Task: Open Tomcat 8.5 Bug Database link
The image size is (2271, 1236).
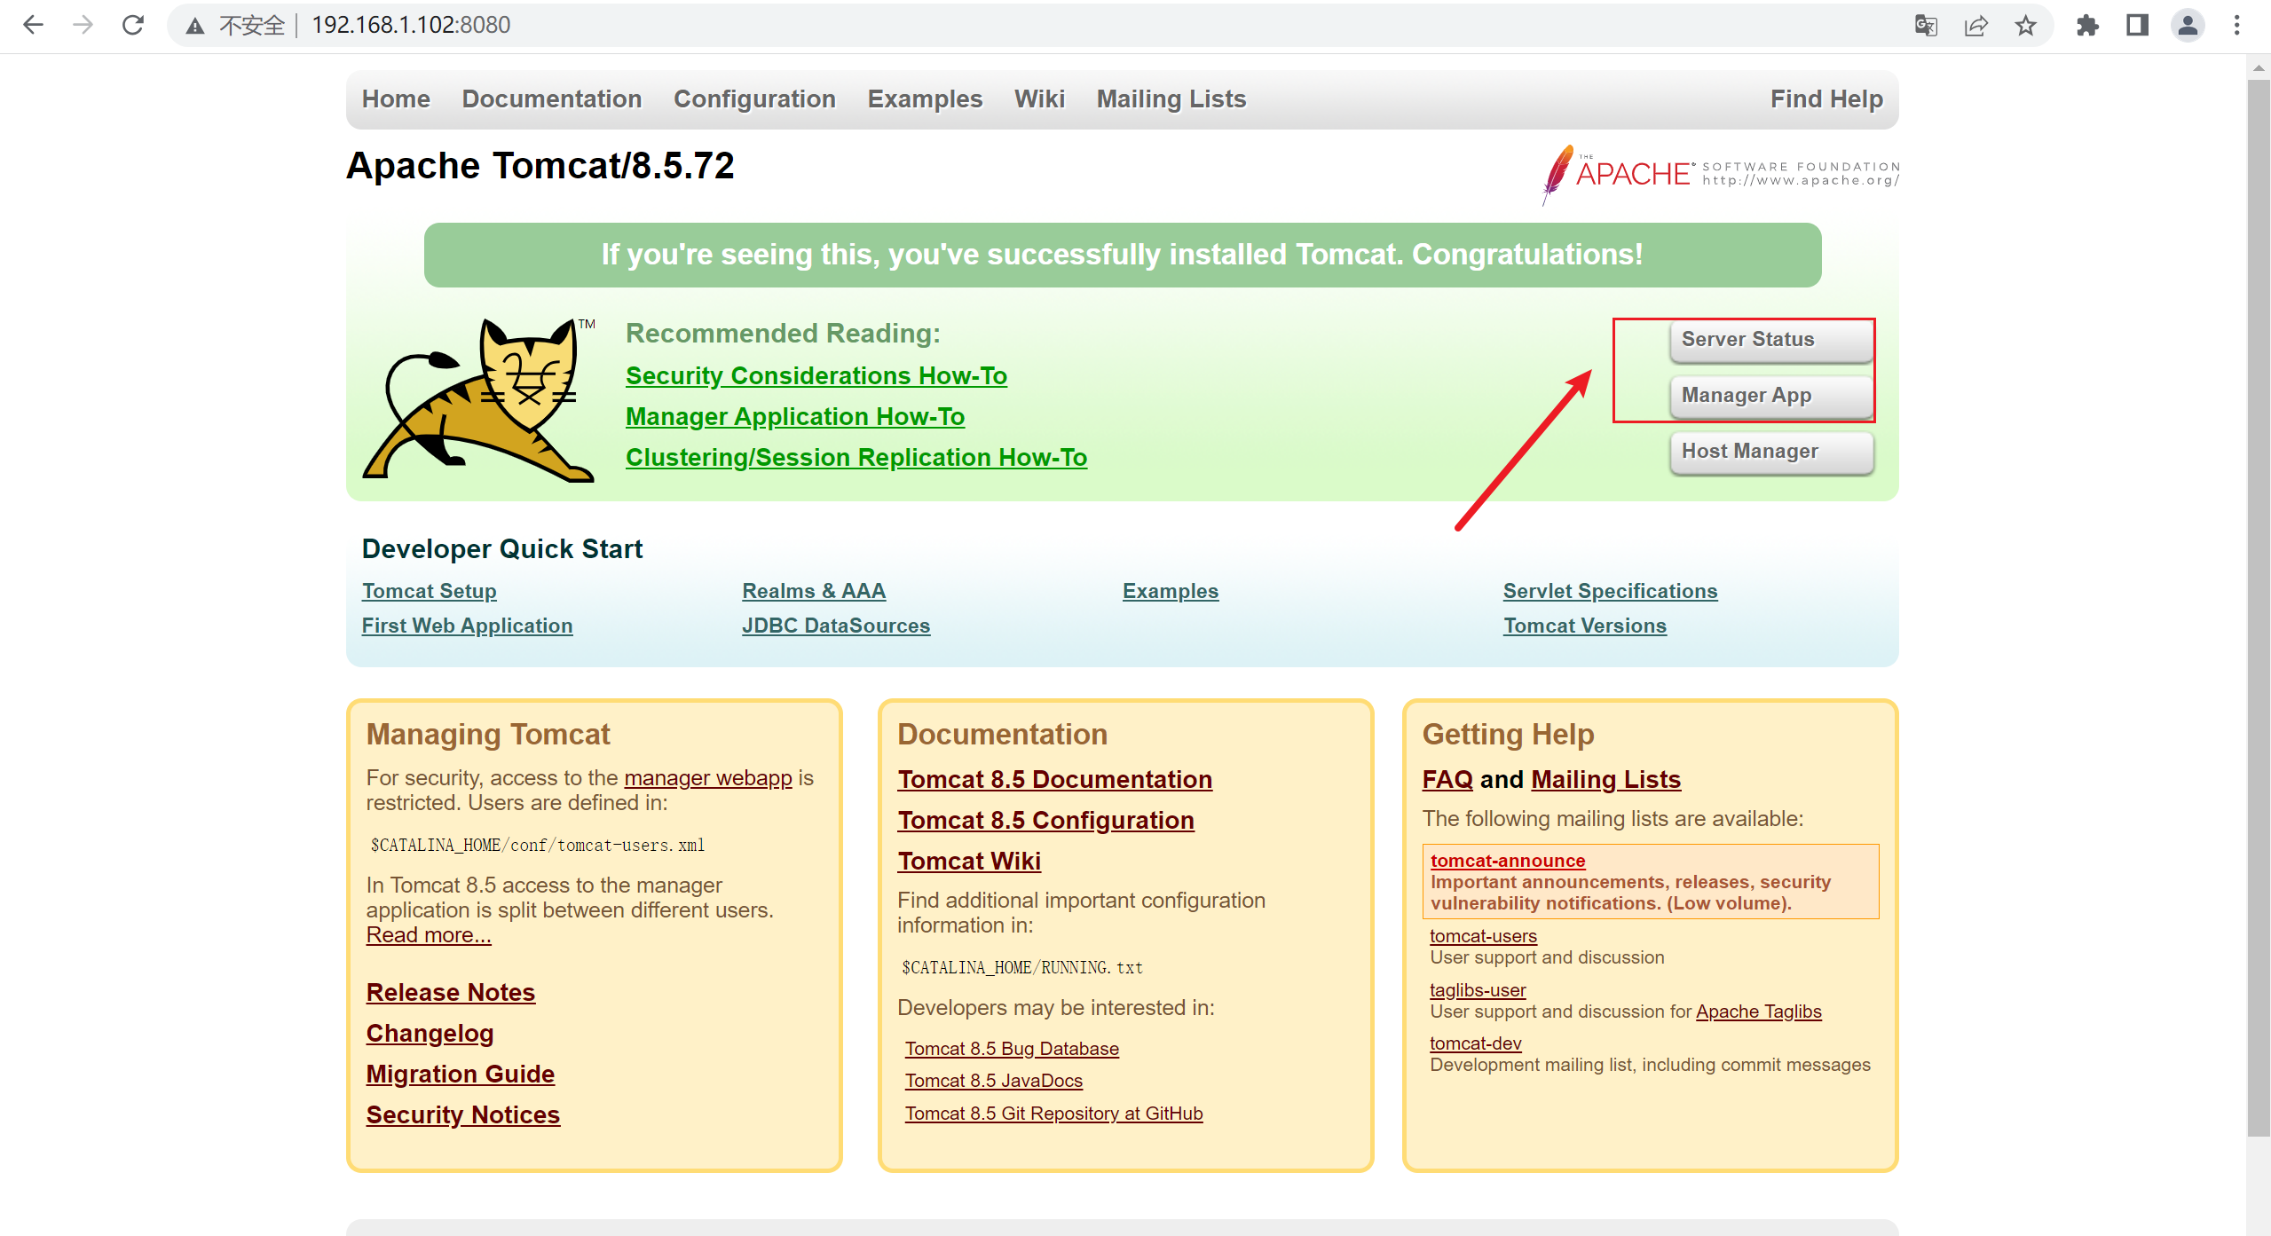Action: 1012,1049
